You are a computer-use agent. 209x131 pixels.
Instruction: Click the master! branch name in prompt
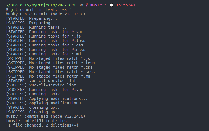(98, 5)
